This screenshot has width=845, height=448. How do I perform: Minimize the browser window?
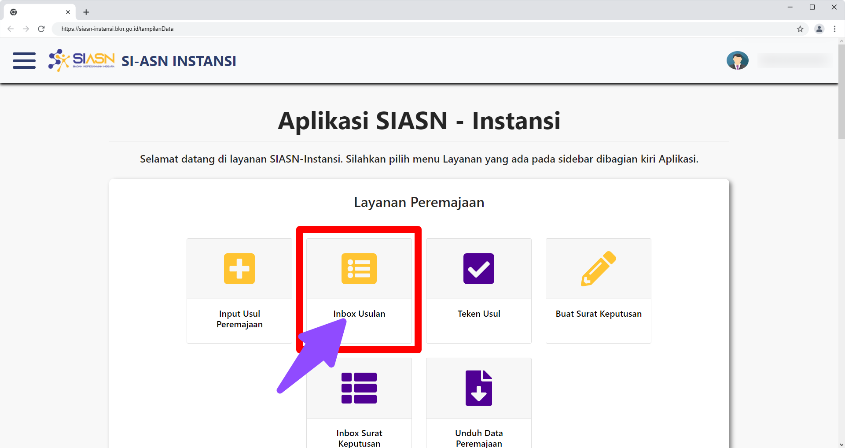coord(790,7)
